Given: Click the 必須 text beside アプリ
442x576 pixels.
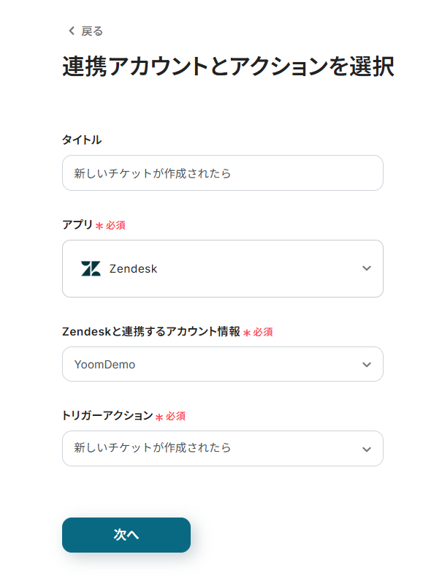Looking at the screenshot, I should click(115, 225).
